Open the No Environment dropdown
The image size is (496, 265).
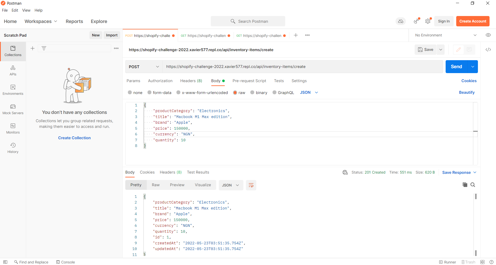click(446, 35)
